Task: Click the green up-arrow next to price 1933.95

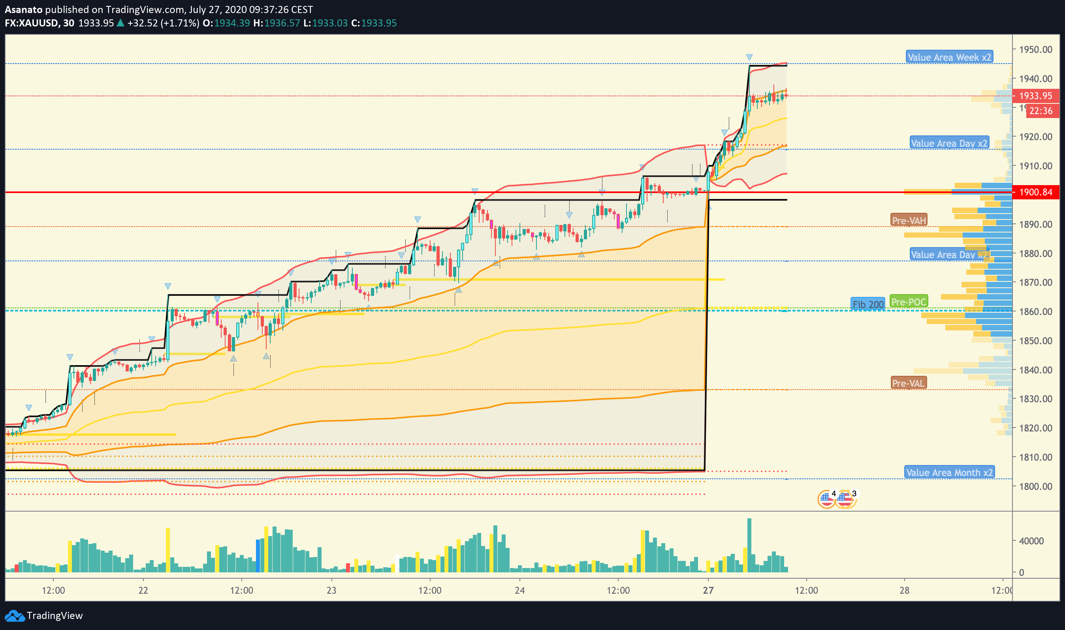Action: (120, 23)
